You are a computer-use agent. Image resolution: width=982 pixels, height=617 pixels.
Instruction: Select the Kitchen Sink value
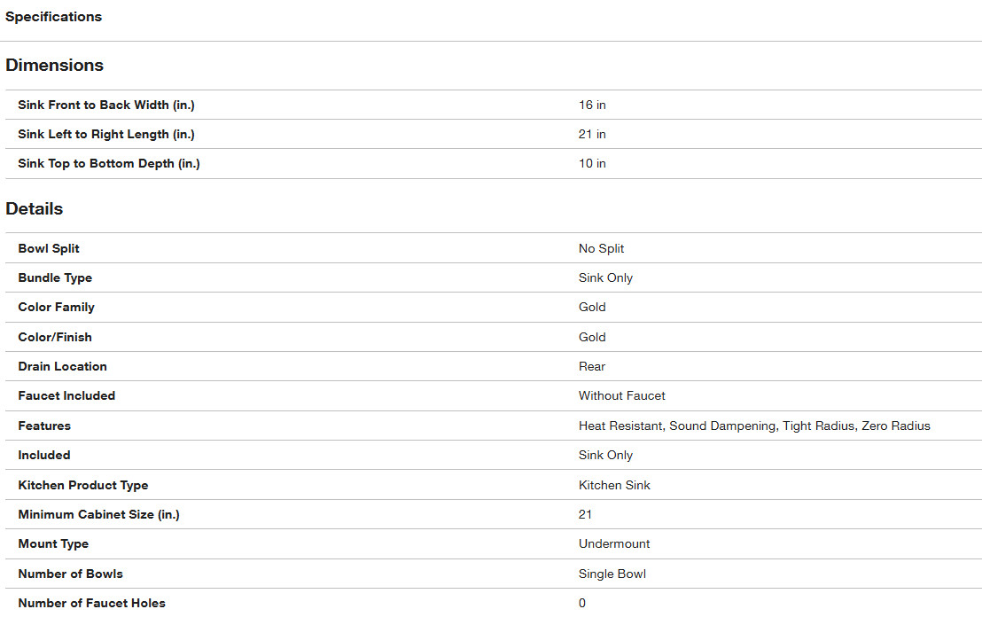614,485
